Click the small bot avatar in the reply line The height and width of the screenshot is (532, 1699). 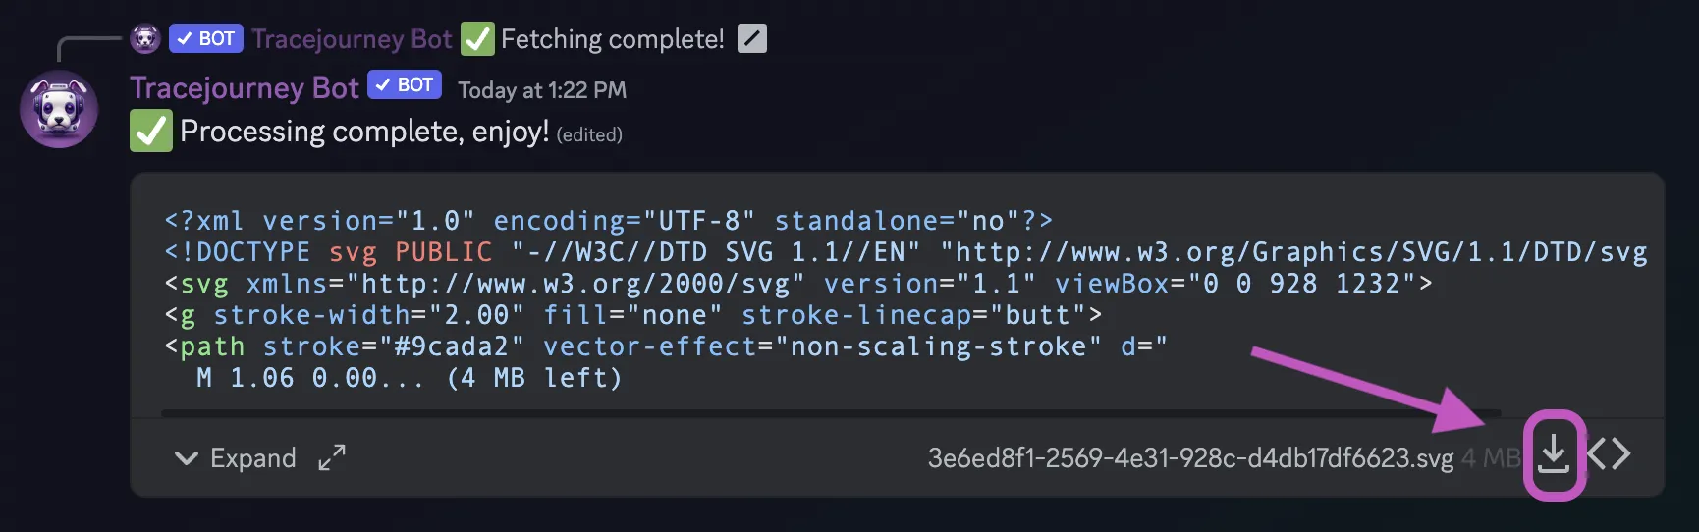[145, 39]
